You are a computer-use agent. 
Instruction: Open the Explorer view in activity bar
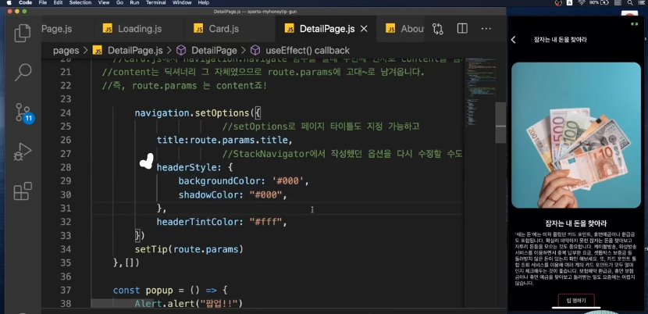point(23,33)
